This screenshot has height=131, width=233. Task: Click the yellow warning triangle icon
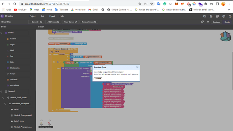point(41,123)
